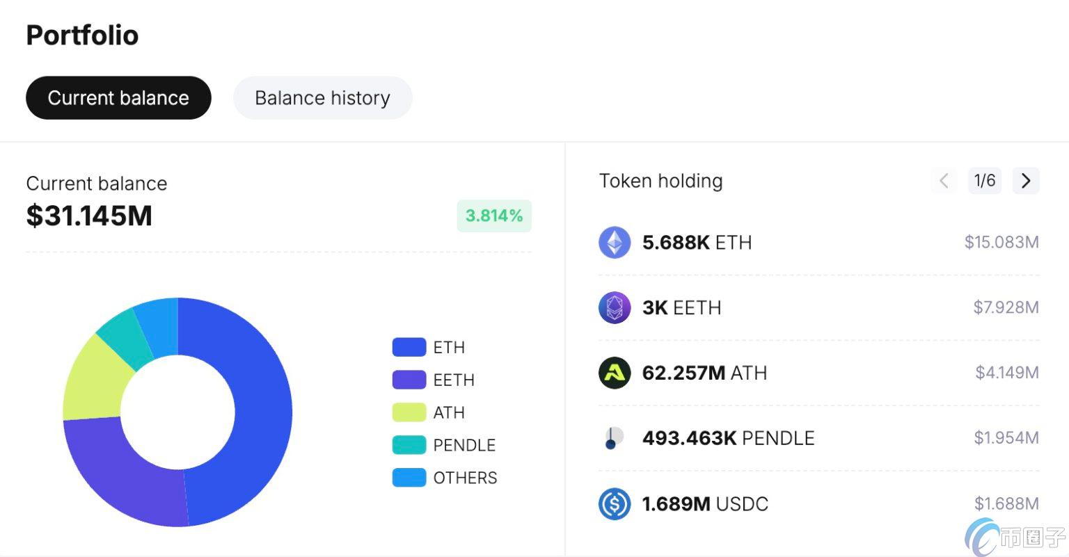
Task: Click the ETH legend color swatch
Action: click(x=409, y=347)
